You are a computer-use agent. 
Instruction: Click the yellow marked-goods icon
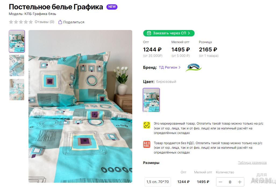click(x=147, y=125)
